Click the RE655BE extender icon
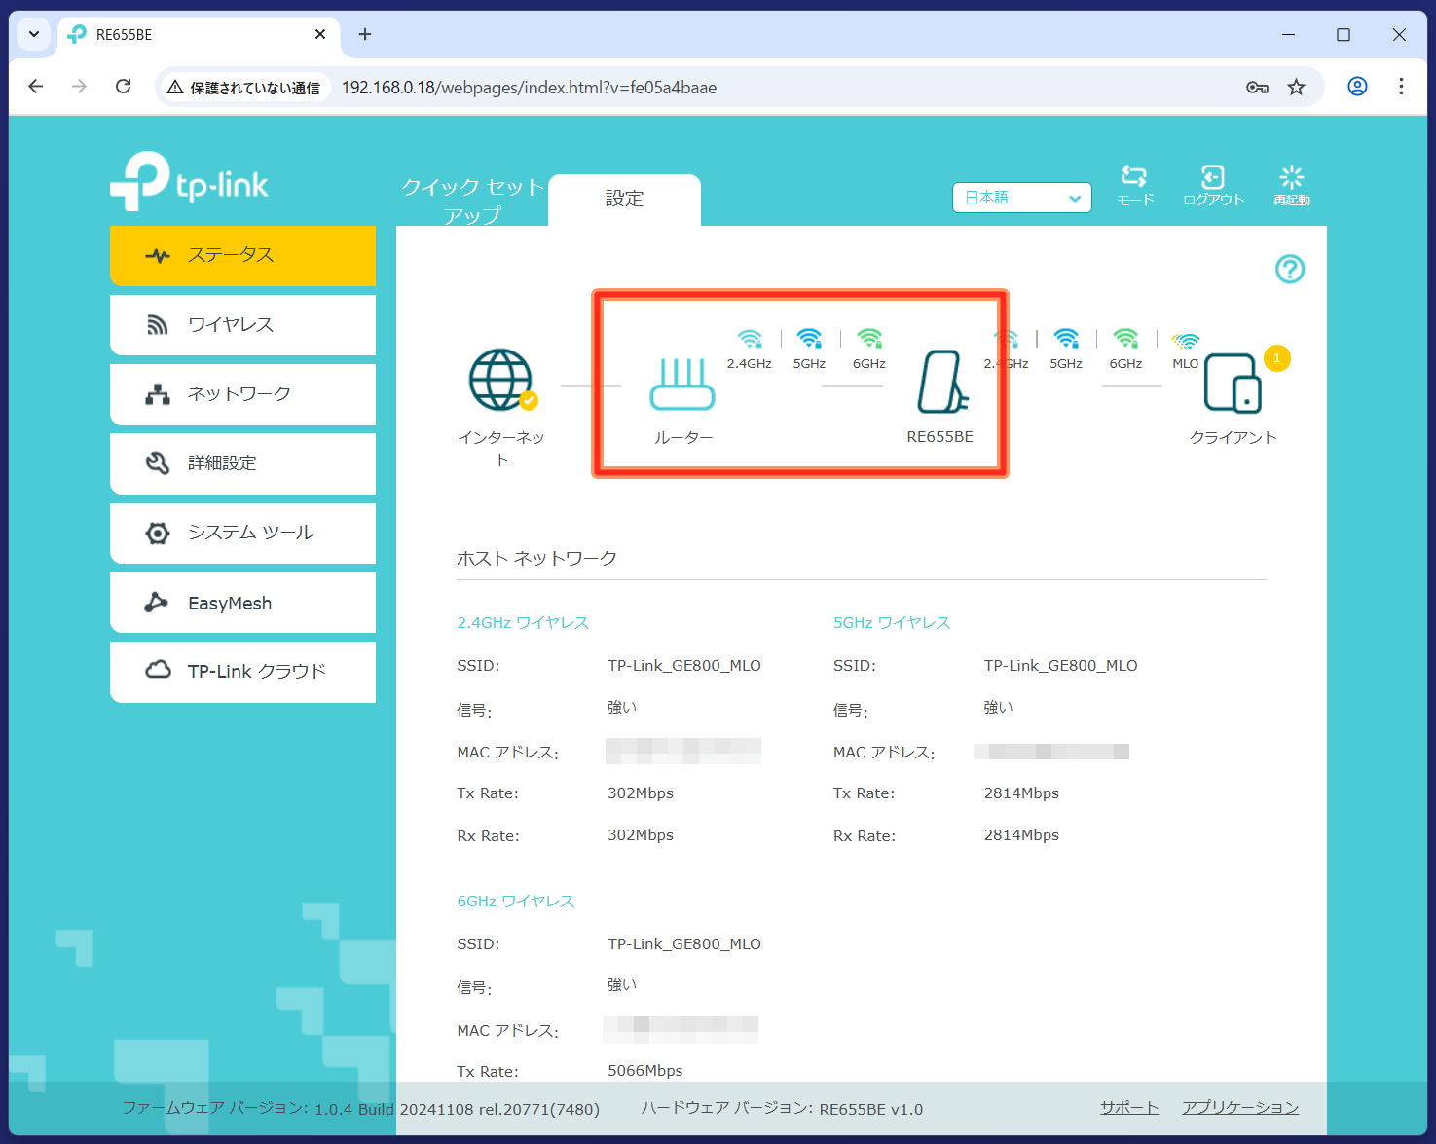Viewport: 1436px width, 1144px height. [x=942, y=382]
